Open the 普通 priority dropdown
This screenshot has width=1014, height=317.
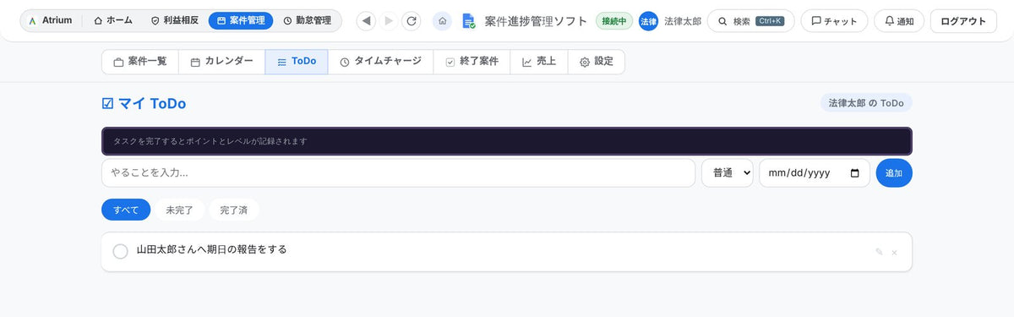coord(728,172)
